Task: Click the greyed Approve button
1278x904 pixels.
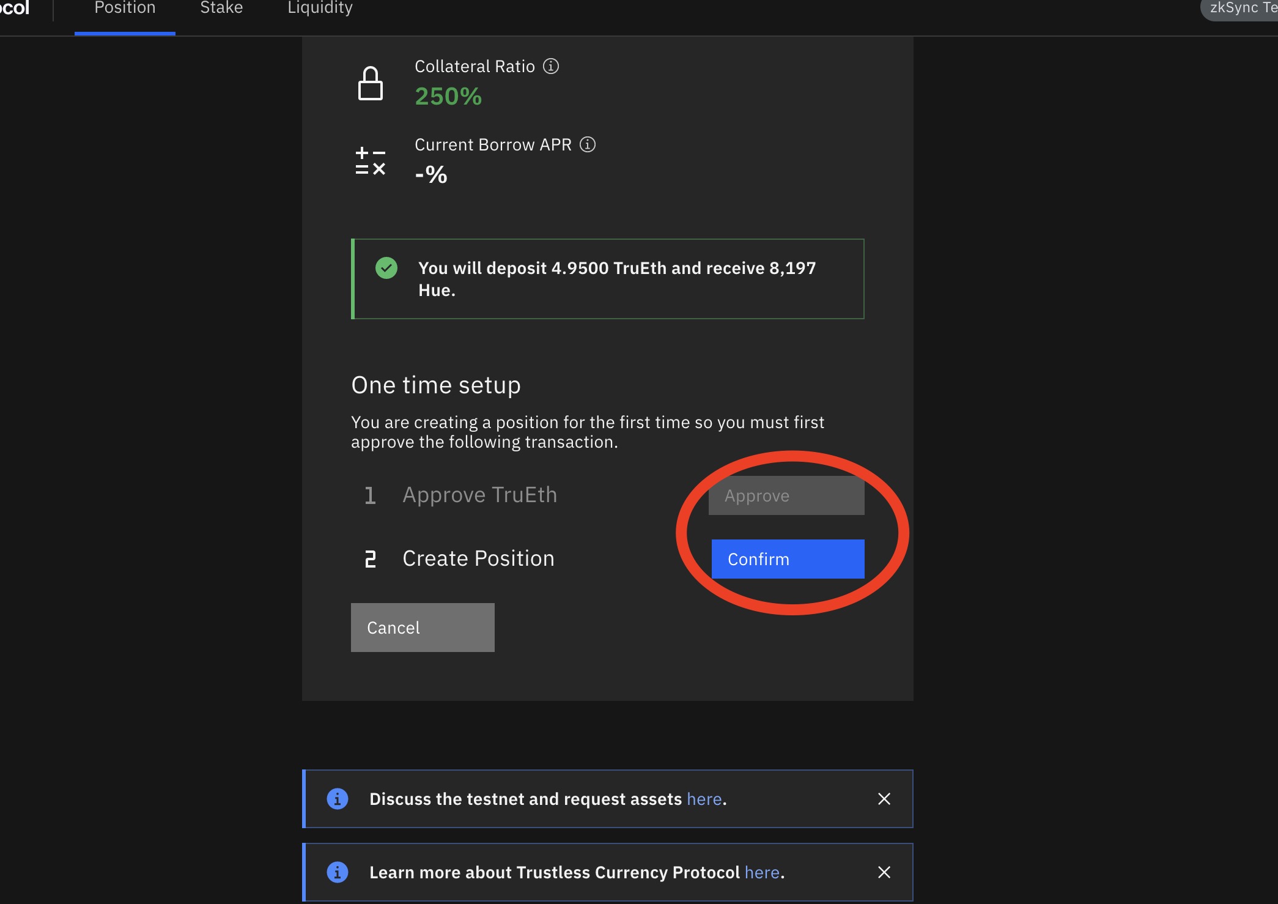Action: 786,495
